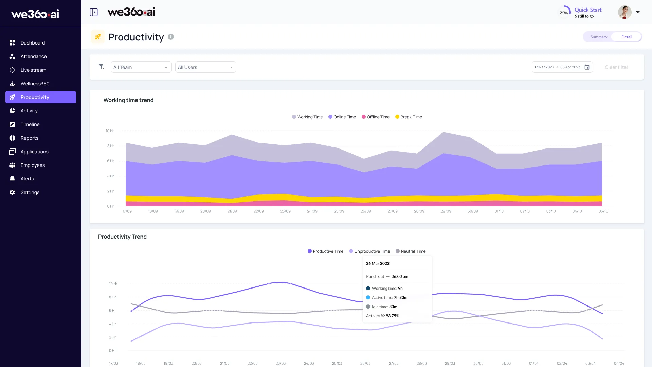Expand the All Team dropdown
652x367 pixels.
[x=141, y=67]
